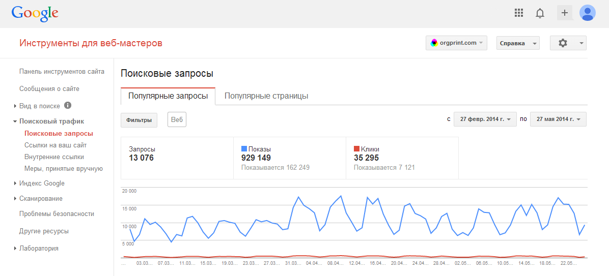
Task: Open the end date 27 мая 2014 dropdown
Action: 558,119
